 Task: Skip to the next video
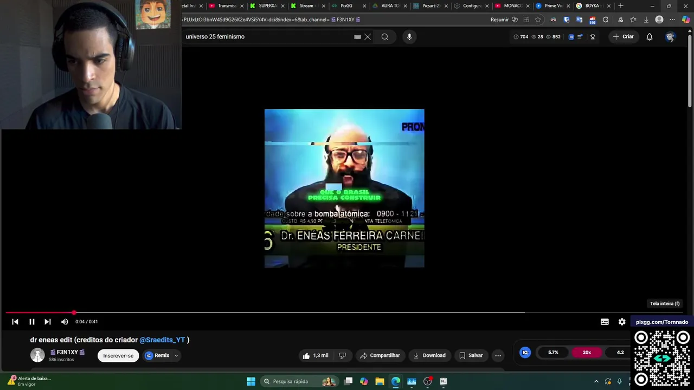(48, 322)
